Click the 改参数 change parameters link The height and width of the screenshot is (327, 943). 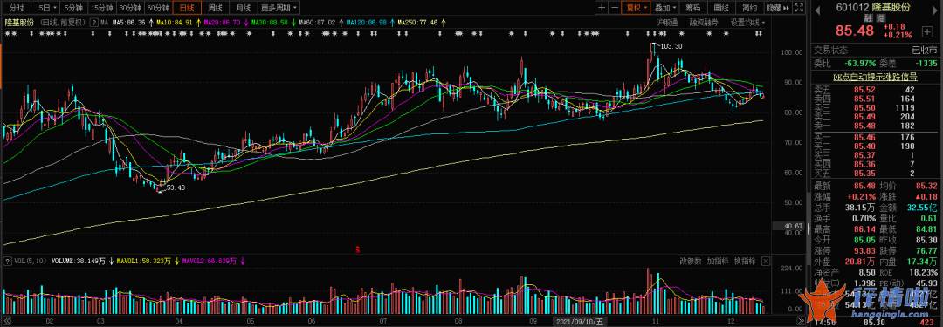(691, 262)
